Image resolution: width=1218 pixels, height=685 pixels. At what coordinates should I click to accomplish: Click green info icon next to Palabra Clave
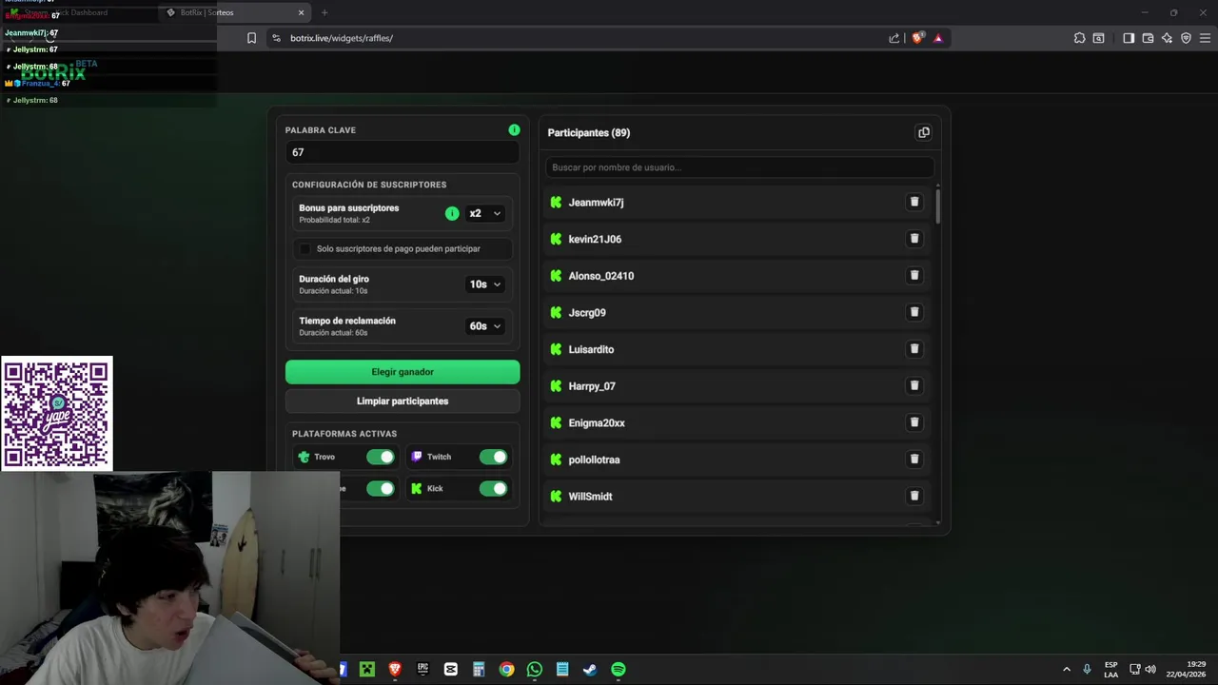514,129
